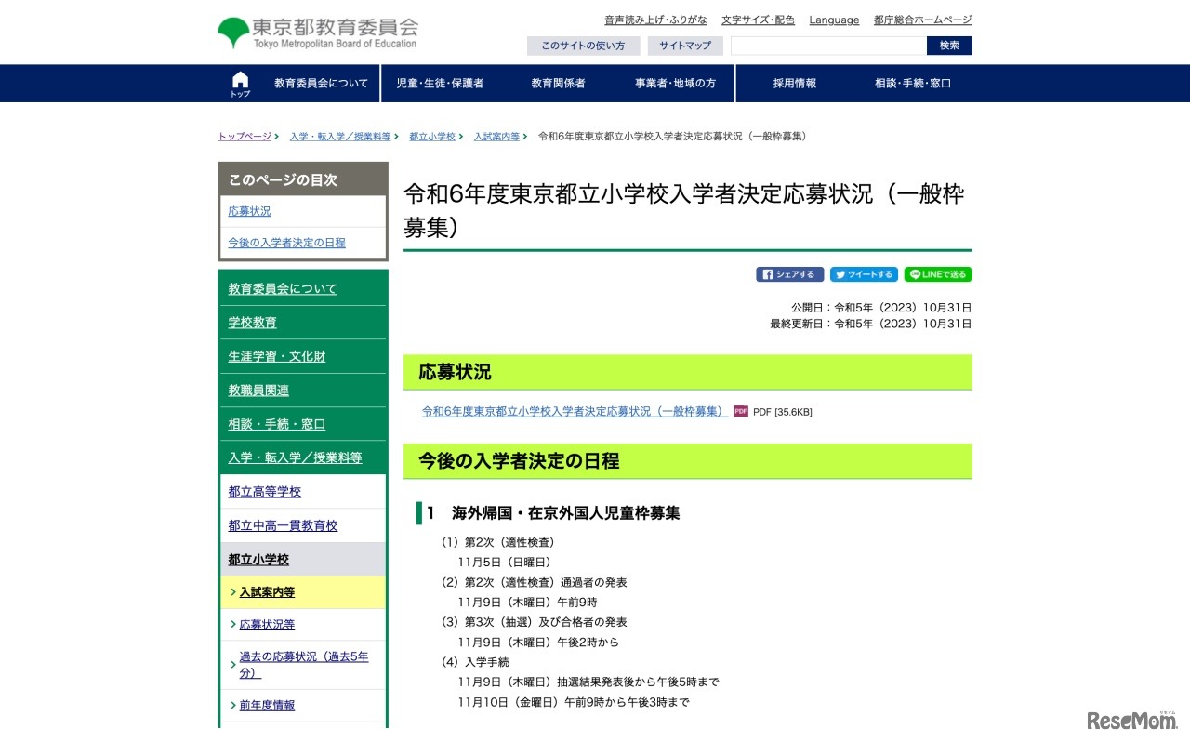1190x742 pixels.
Task: Open the このサイトの使い方 button
Action: click(583, 46)
